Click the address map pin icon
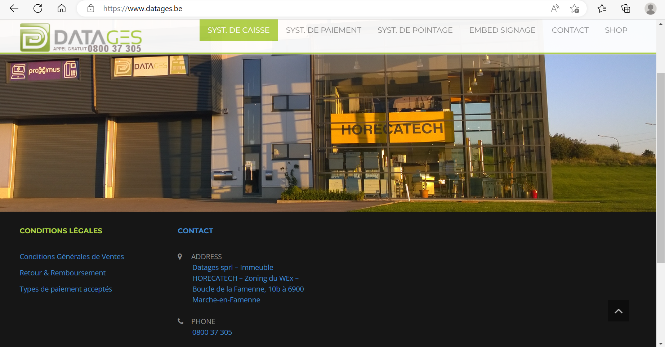Image resolution: width=665 pixels, height=347 pixels. (180, 257)
